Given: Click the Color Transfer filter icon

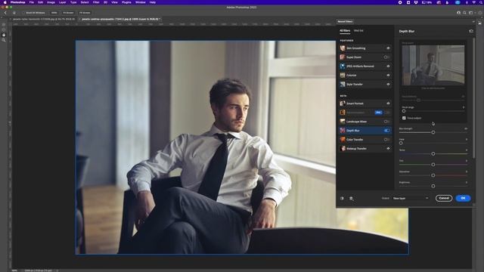Looking at the screenshot, I should click(x=343, y=139).
